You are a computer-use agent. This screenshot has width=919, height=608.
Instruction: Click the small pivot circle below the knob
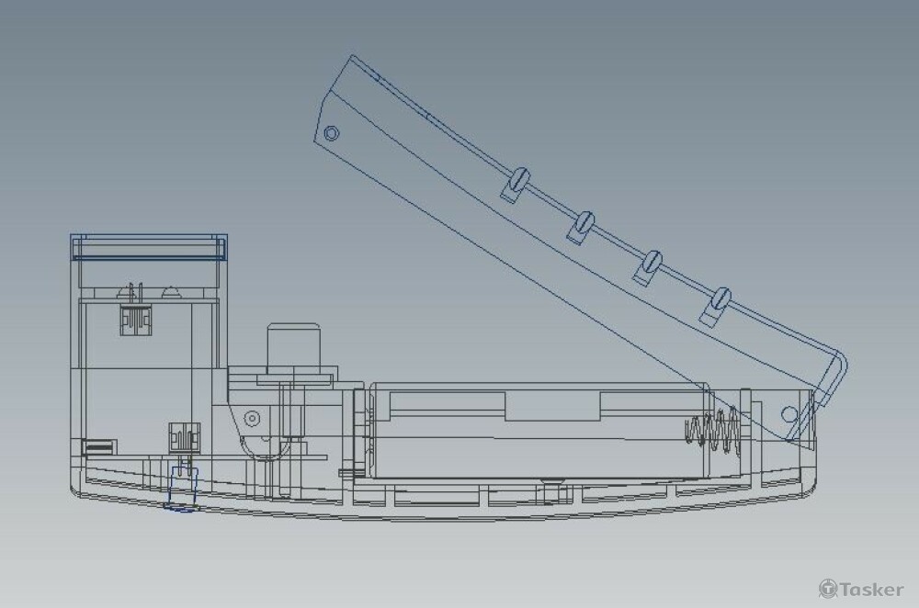point(249,418)
